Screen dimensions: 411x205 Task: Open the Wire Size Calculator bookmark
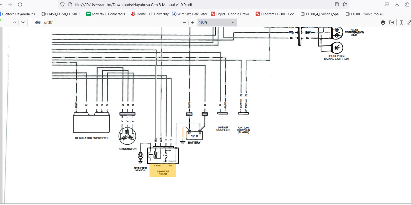[x=190, y=14]
